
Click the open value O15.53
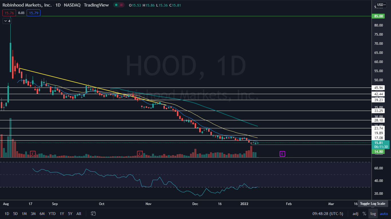tap(135, 5)
